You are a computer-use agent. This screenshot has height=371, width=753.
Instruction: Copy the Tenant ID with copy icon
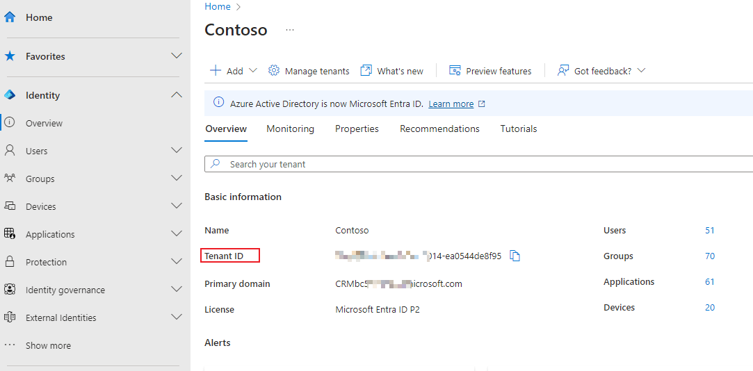tap(515, 256)
